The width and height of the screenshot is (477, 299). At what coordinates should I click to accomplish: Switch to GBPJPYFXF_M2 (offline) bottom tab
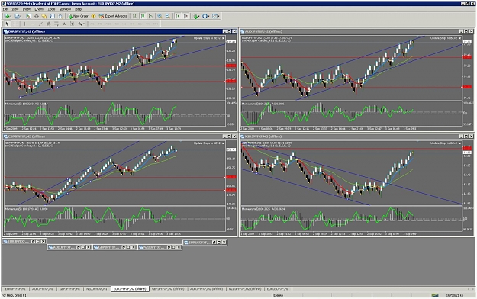point(168,288)
